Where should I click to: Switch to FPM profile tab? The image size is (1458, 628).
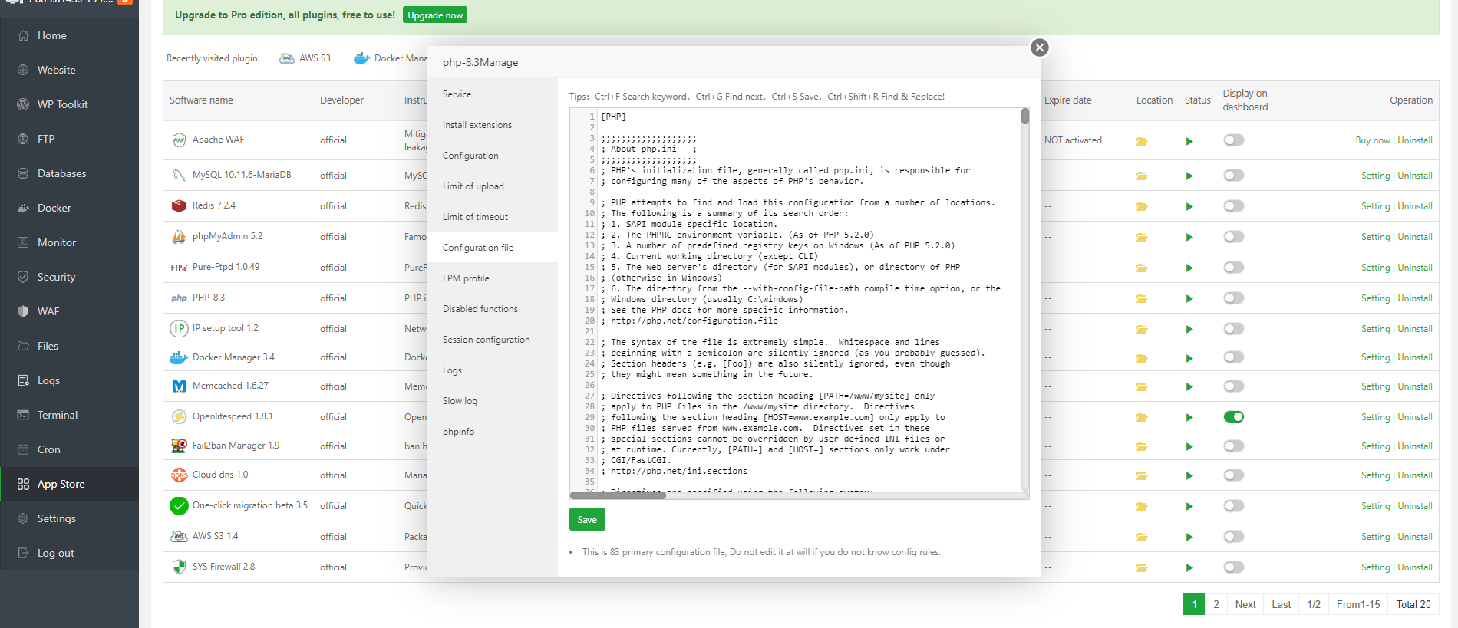click(x=493, y=278)
